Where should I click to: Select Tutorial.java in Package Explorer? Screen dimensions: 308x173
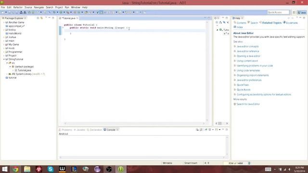point(24,70)
